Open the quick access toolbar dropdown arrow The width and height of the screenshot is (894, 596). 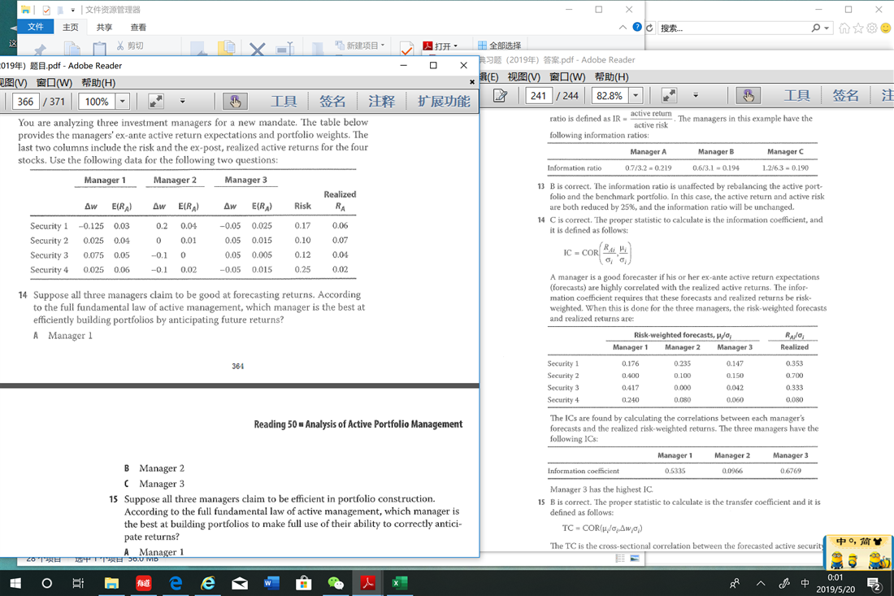(73, 10)
